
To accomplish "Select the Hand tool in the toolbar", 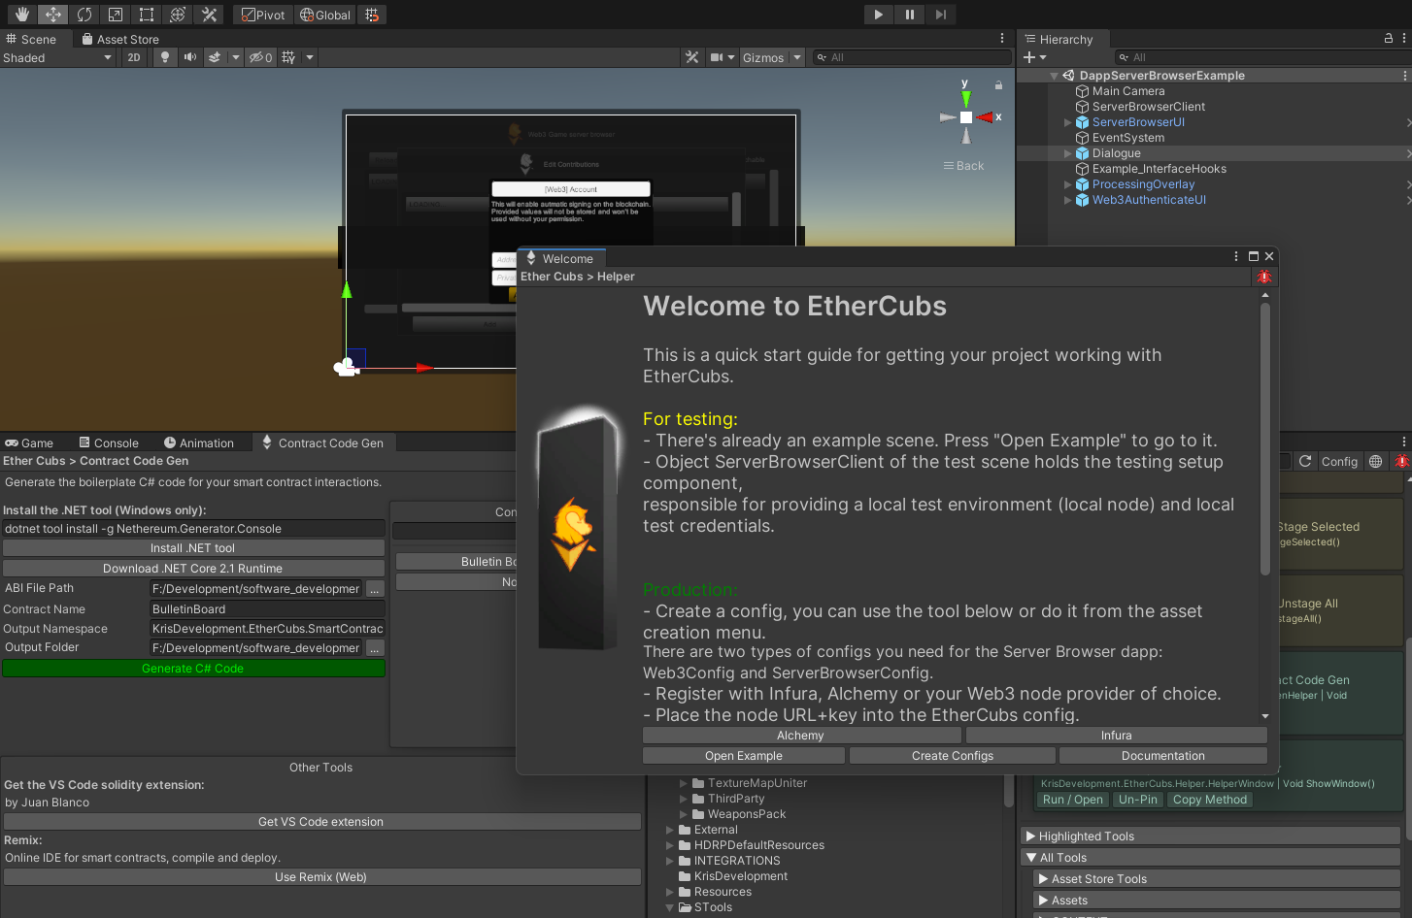I will (x=22, y=15).
